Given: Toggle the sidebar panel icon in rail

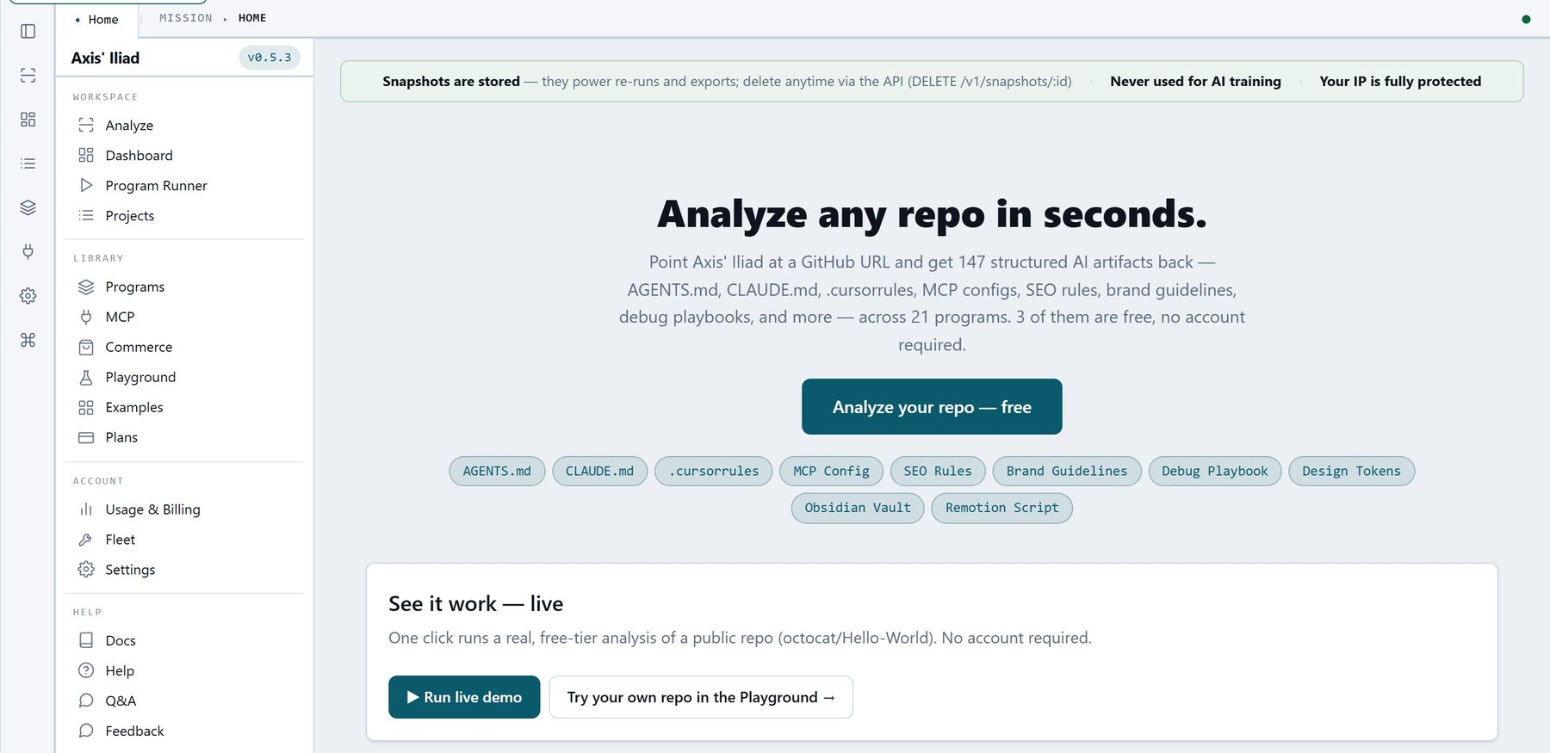Looking at the screenshot, I should click(x=28, y=31).
